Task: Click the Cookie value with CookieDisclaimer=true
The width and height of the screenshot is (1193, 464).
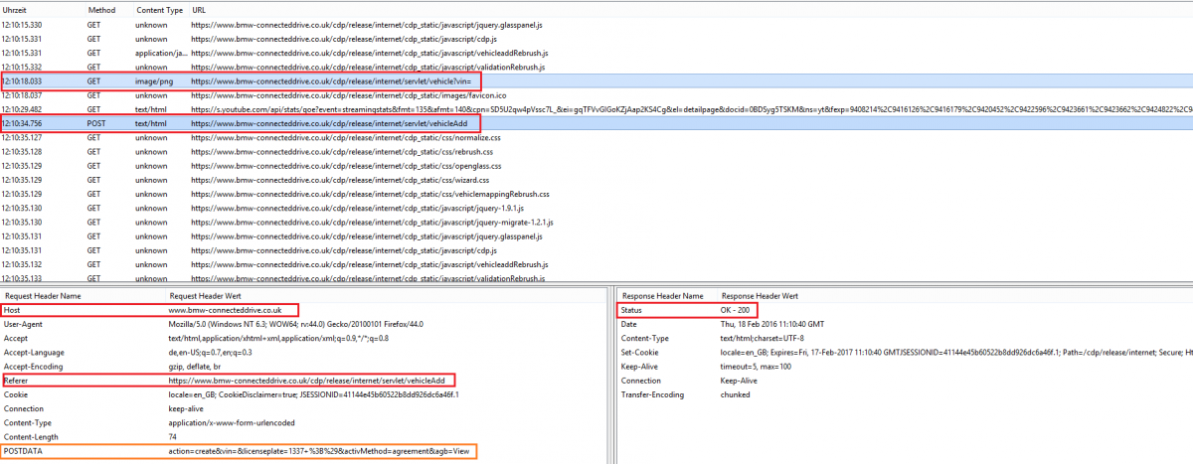Action: [x=314, y=394]
